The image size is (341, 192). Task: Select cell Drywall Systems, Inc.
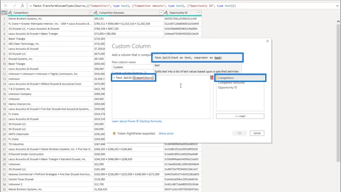[50, 59]
